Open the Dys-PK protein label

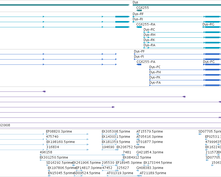(155, 77)
